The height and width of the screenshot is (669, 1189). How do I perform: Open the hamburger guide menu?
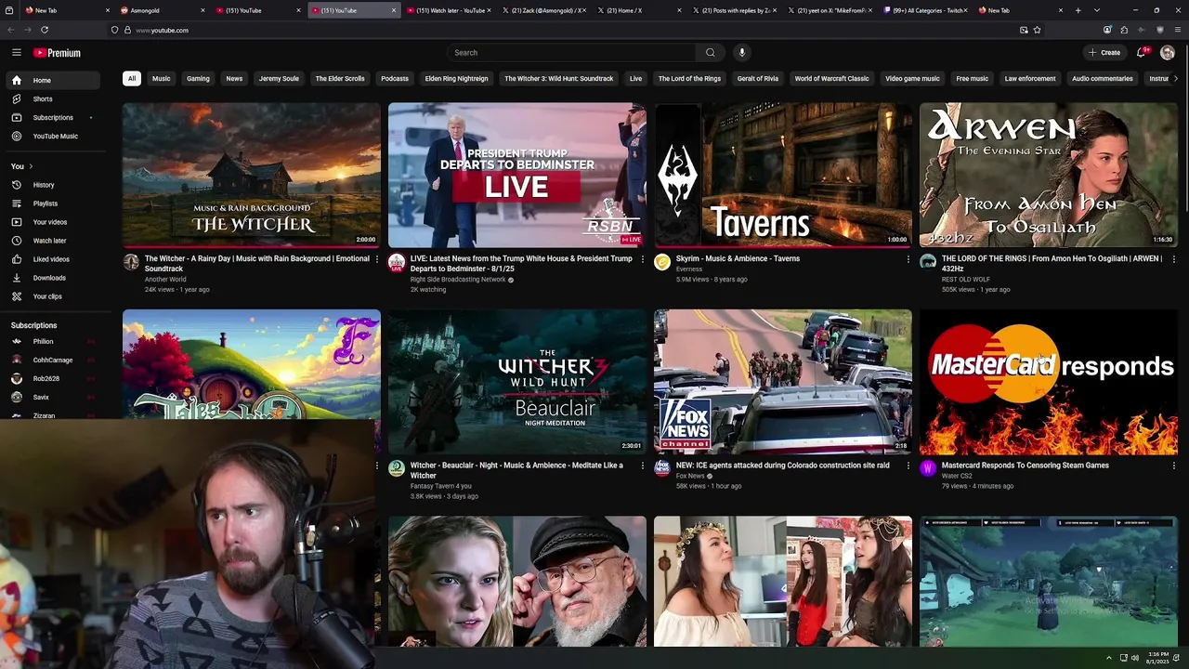pos(16,53)
